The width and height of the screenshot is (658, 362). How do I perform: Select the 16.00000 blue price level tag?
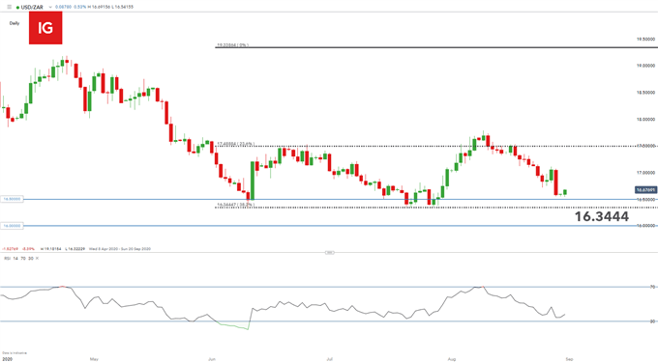click(x=12, y=226)
